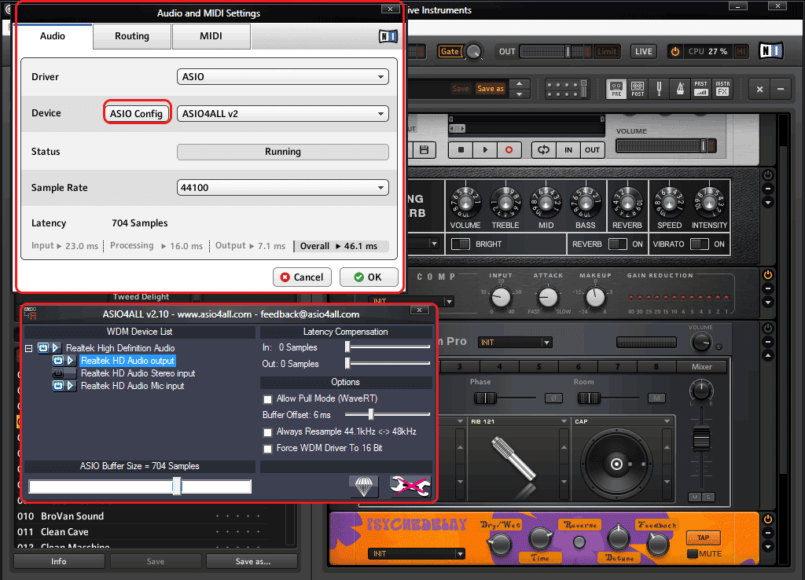The image size is (805, 580).
Task: Switch to the Routing tab
Action: [132, 36]
